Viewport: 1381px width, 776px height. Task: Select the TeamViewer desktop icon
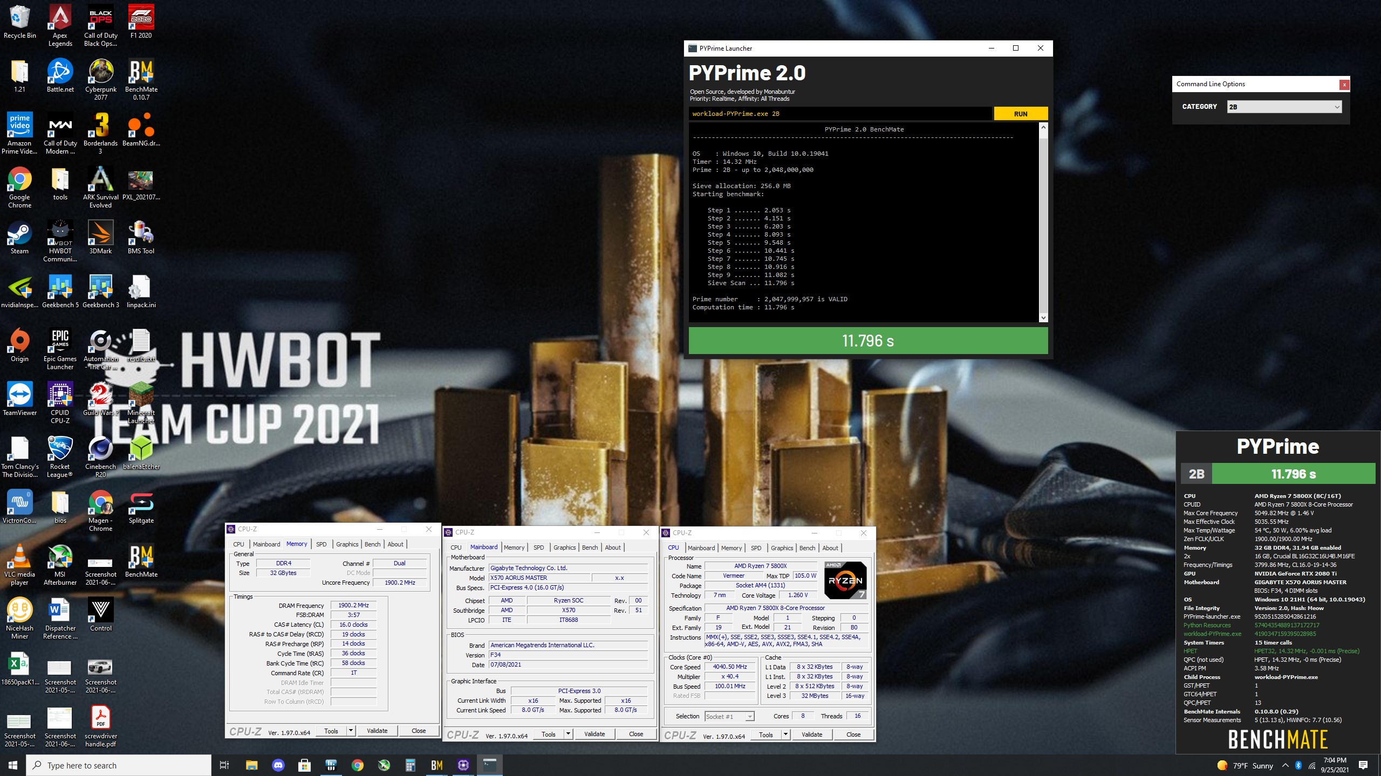[19, 399]
